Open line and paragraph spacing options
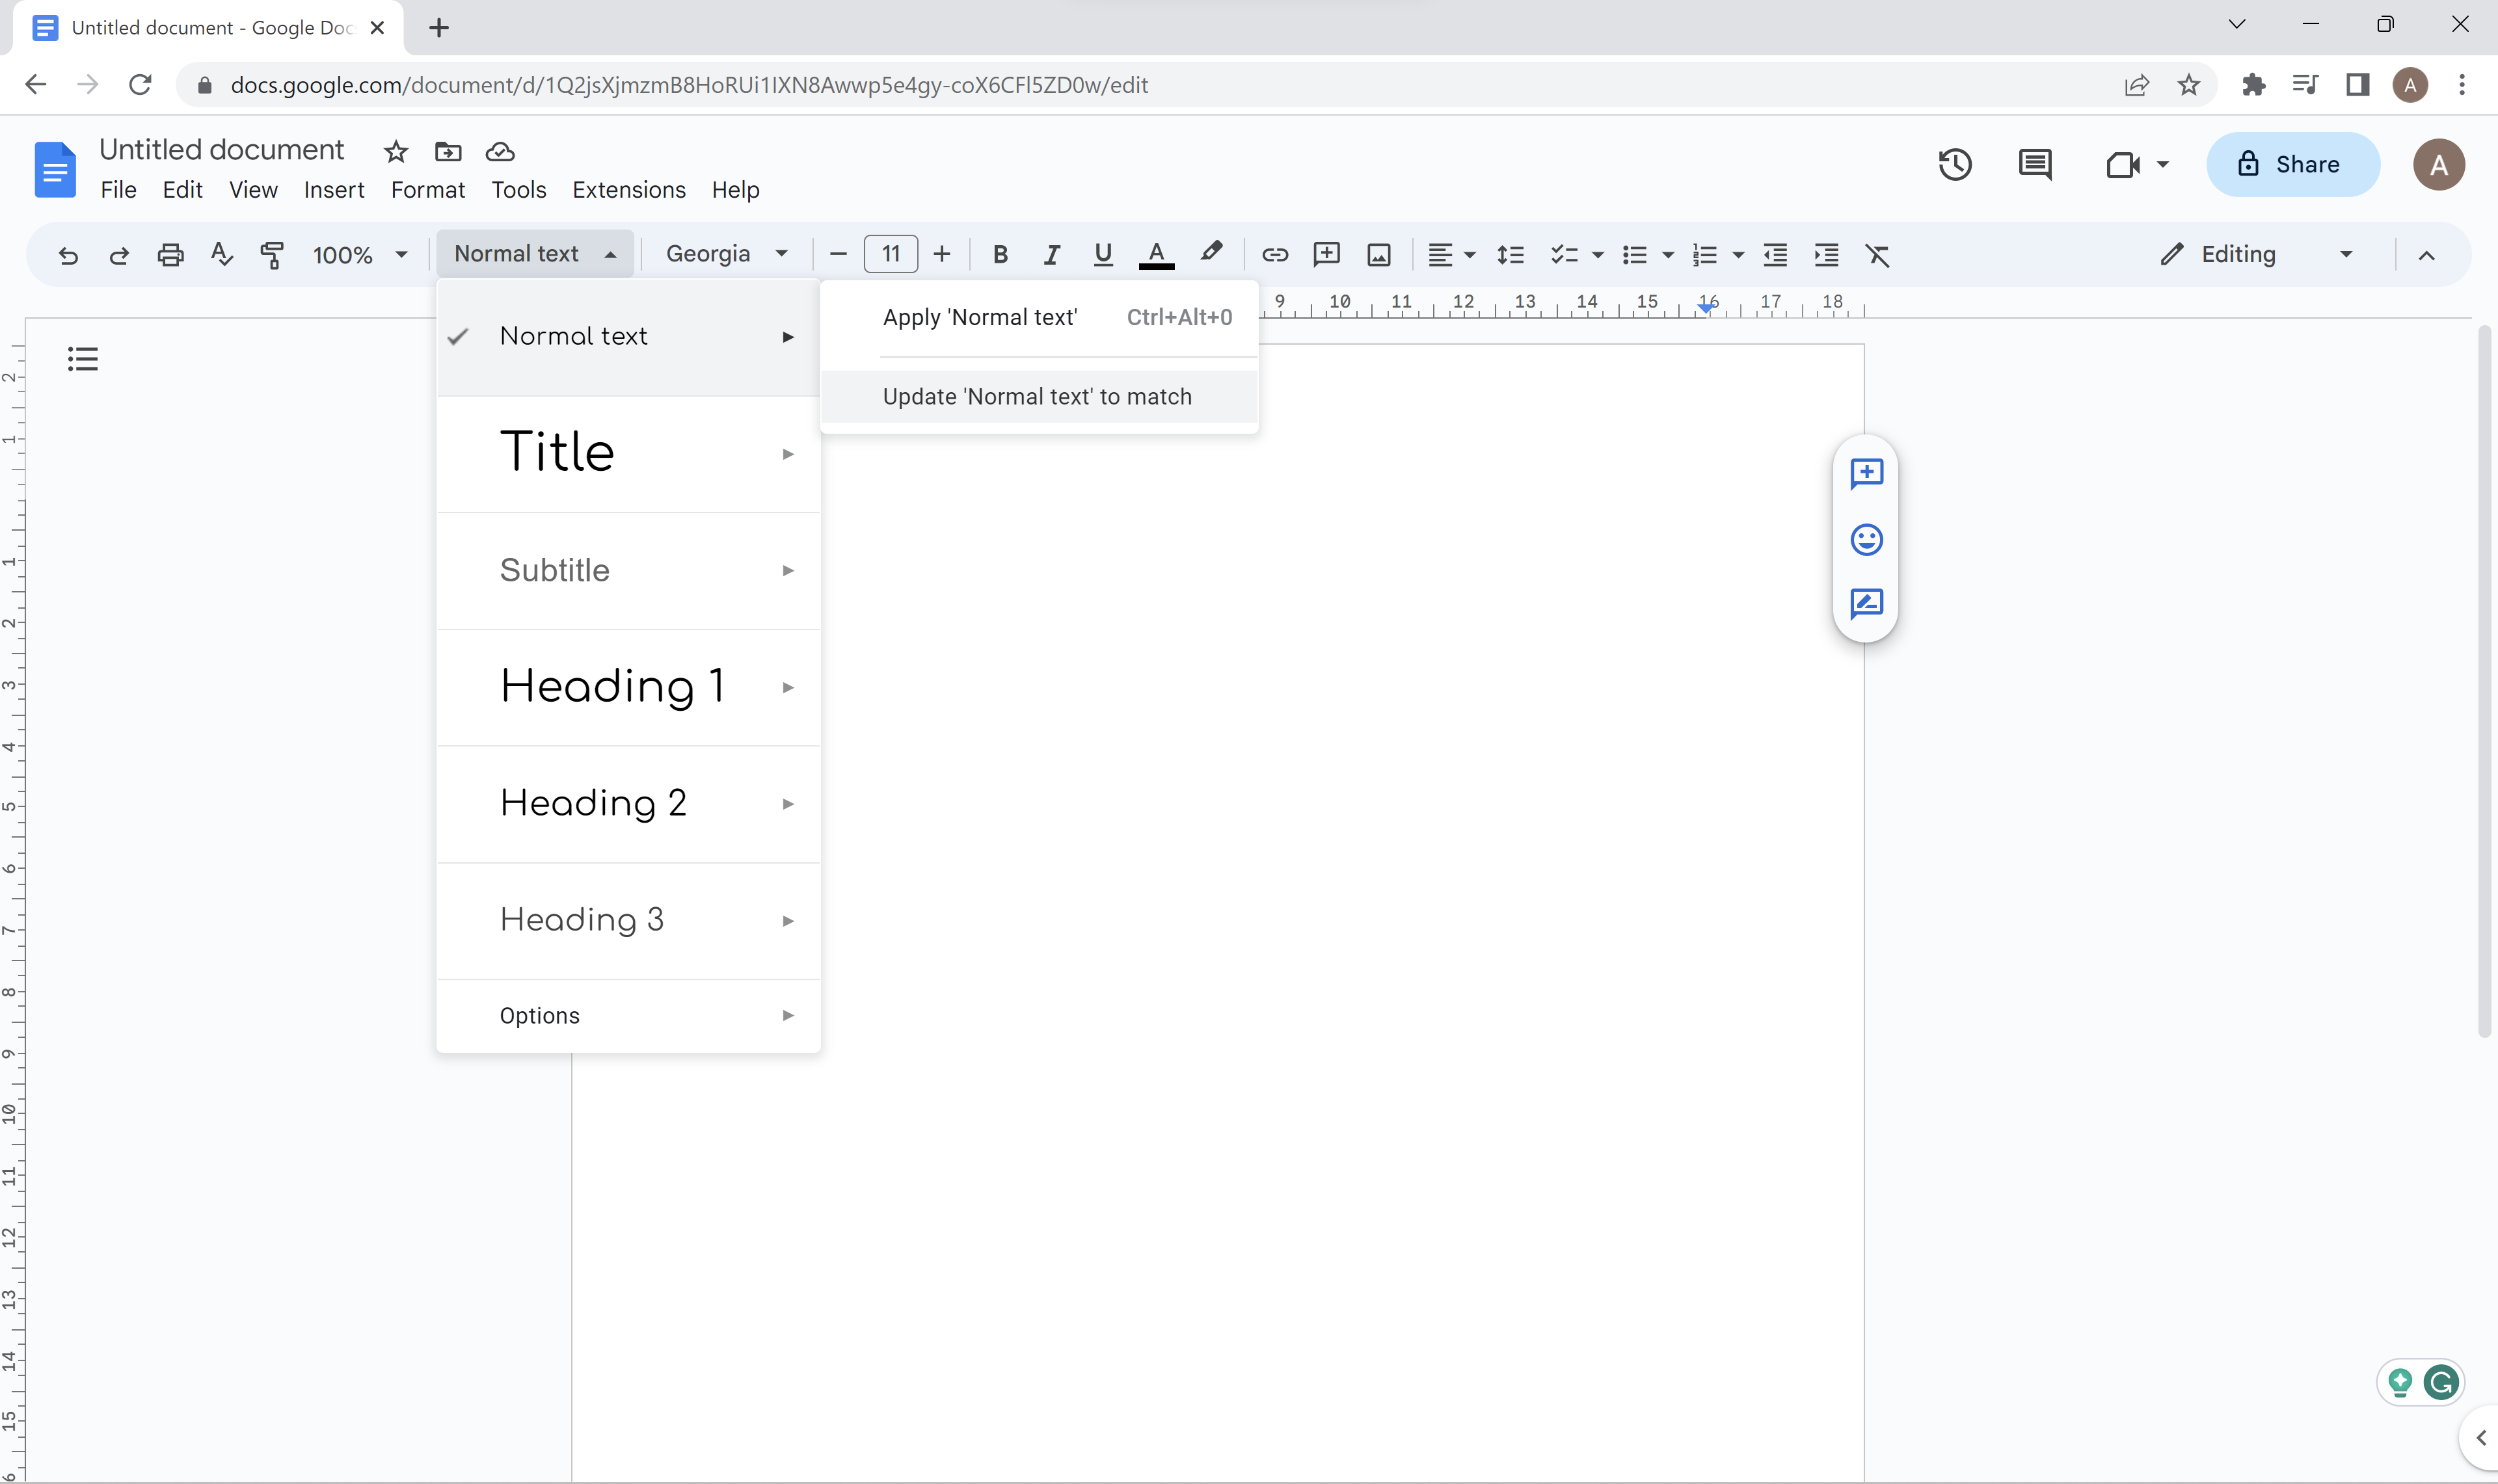The image size is (2498, 1484). (1510, 255)
